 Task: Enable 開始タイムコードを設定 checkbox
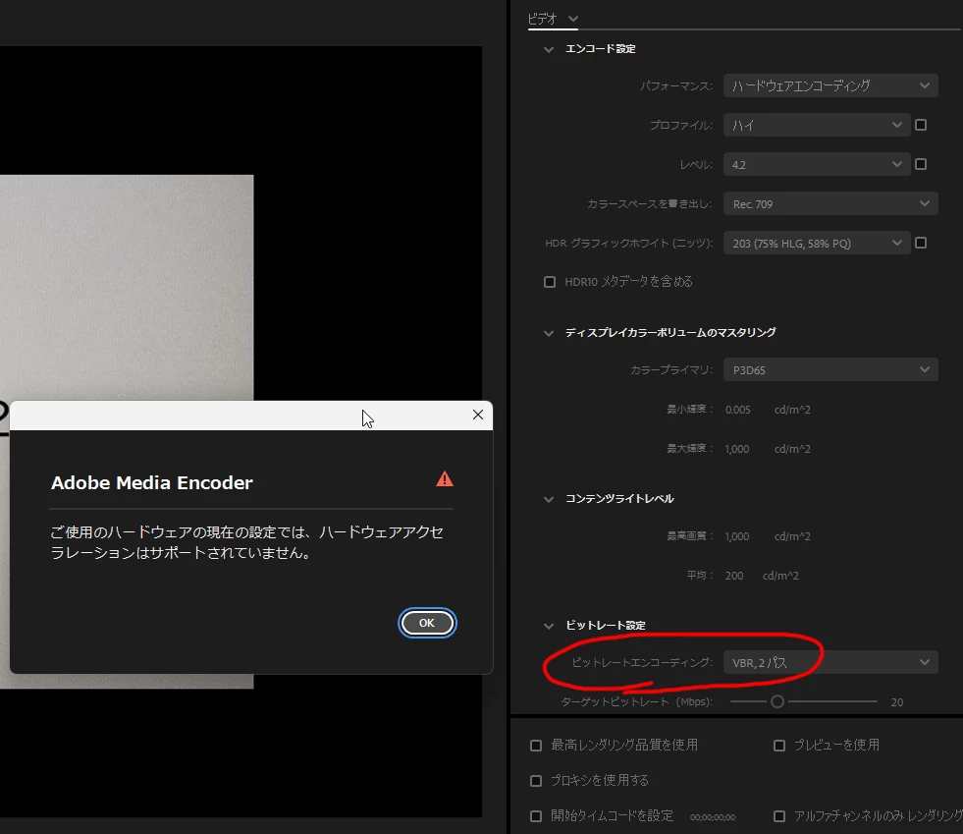[x=536, y=816]
